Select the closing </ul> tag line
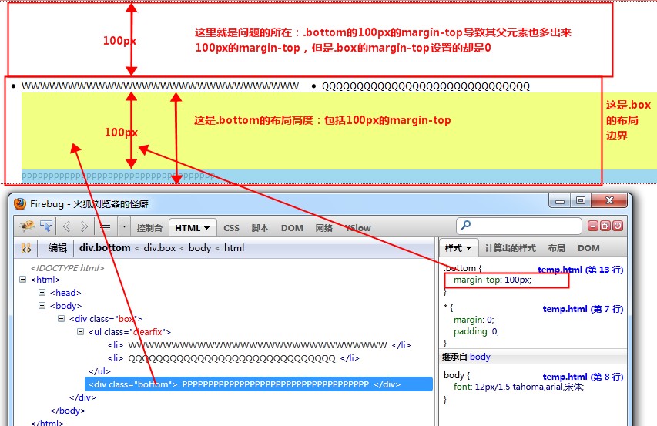Viewport: 657px width, 426px height. 99,371
